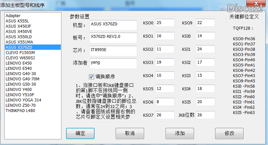Viewport: 268px width, 145px height.
Task: Cancel with the 取消 button
Action: pyautogui.click(x=130, y=133)
